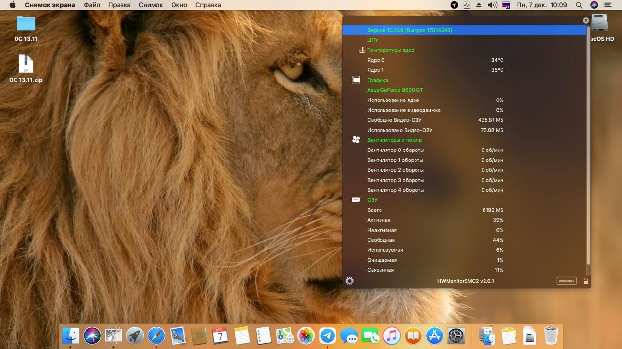Click Screenshot app scissors icon in Dock
This screenshot has width=622, height=349.
point(114,335)
